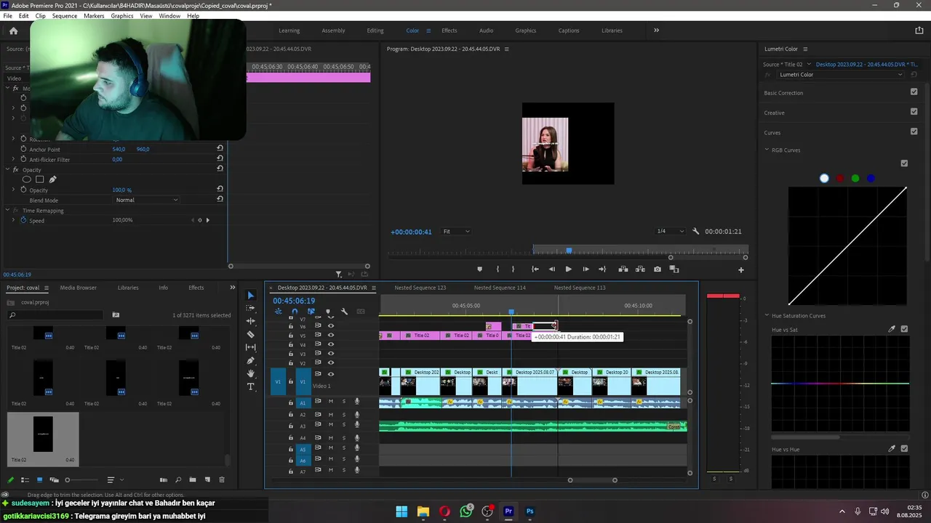Toggle Creative section checkbox
931x523 pixels.
[914, 112]
